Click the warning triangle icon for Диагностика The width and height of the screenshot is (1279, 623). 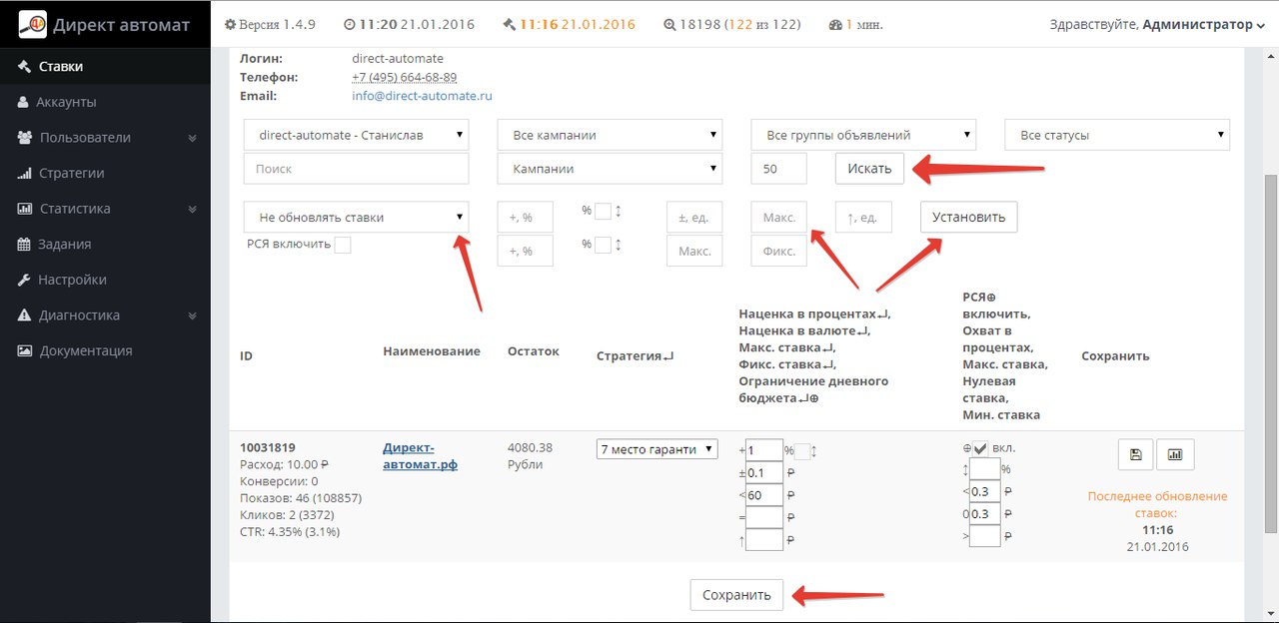coord(25,315)
